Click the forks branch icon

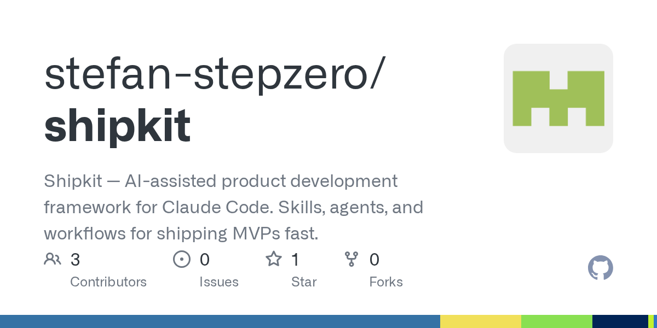[351, 259]
